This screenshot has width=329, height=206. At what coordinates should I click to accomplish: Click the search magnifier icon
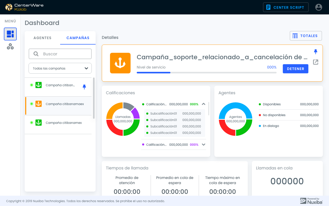(x=36, y=54)
